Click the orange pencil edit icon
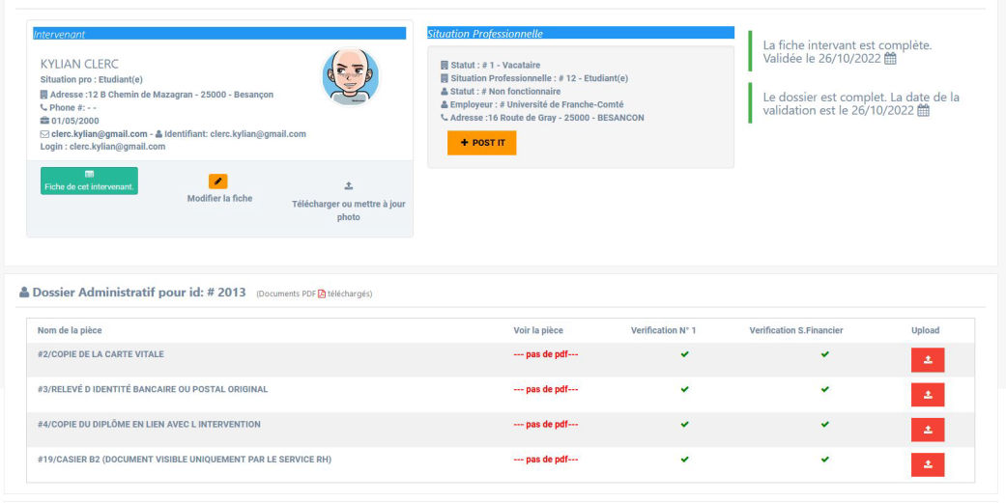Viewport: 1006px width, 503px height. pyautogui.click(x=218, y=181)
